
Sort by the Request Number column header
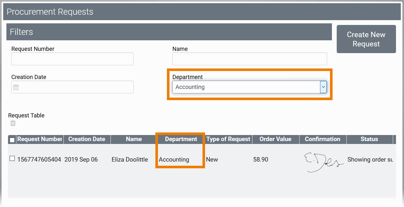pyautogui.click(x=39, y=139)
